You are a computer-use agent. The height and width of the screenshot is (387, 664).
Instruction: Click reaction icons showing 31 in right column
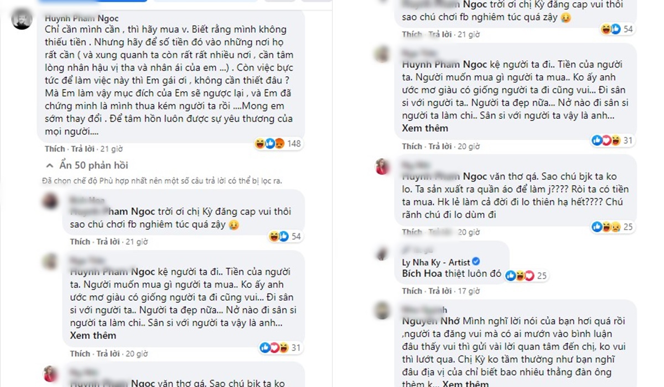(605, 140)
